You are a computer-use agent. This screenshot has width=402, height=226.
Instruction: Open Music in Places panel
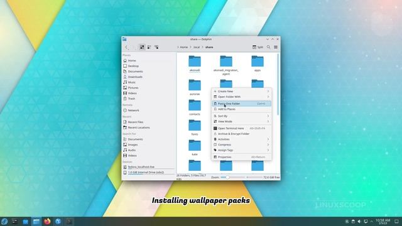(x=149, y=82)
